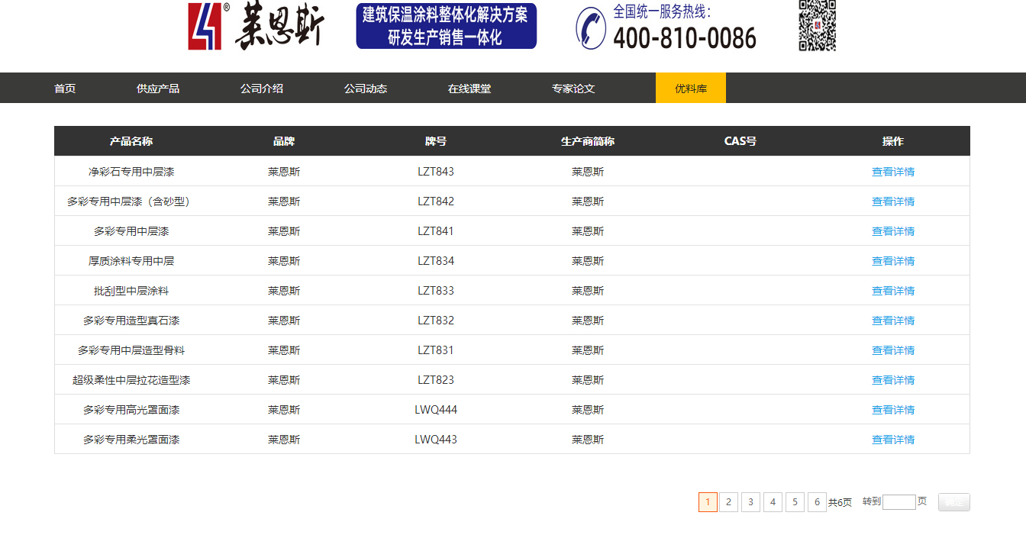
Task: Click grade code LWQ443
Action: point(436,440)
